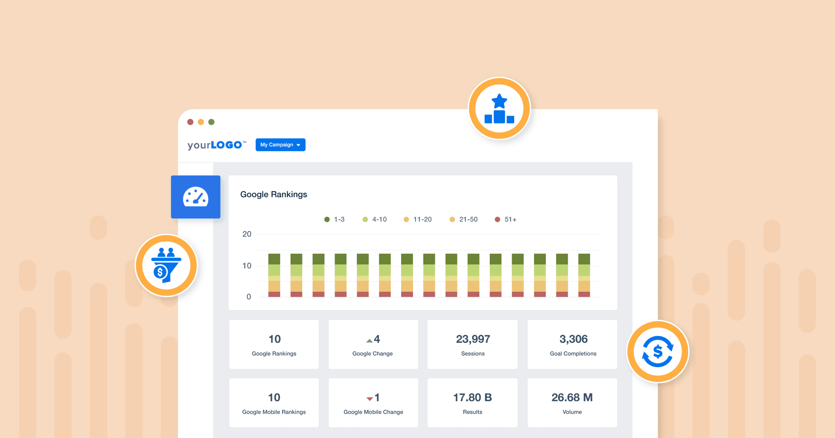Click the green up arrow by Google Change
835x438 pixels.
pyautogui.click(x=369, y=340)
